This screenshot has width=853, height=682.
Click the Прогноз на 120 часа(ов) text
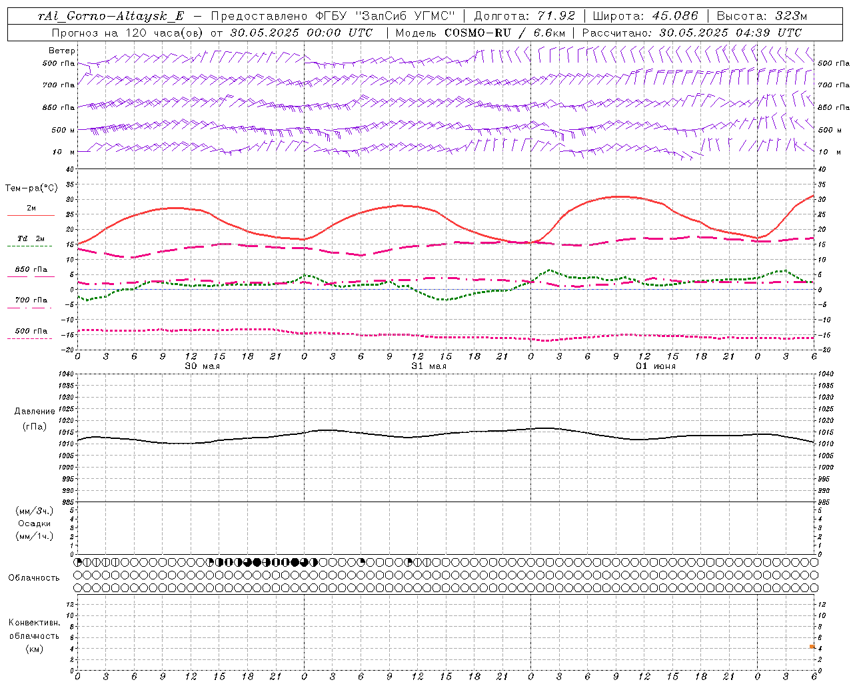(128, 33)
